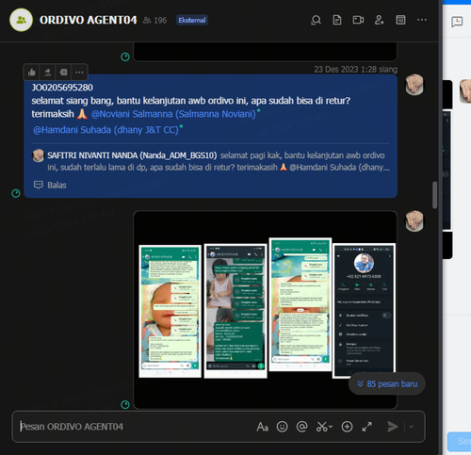The image size is (471, 455).
Task: Open the third WhatsApp chat screenshot
Action: point(300,304)
